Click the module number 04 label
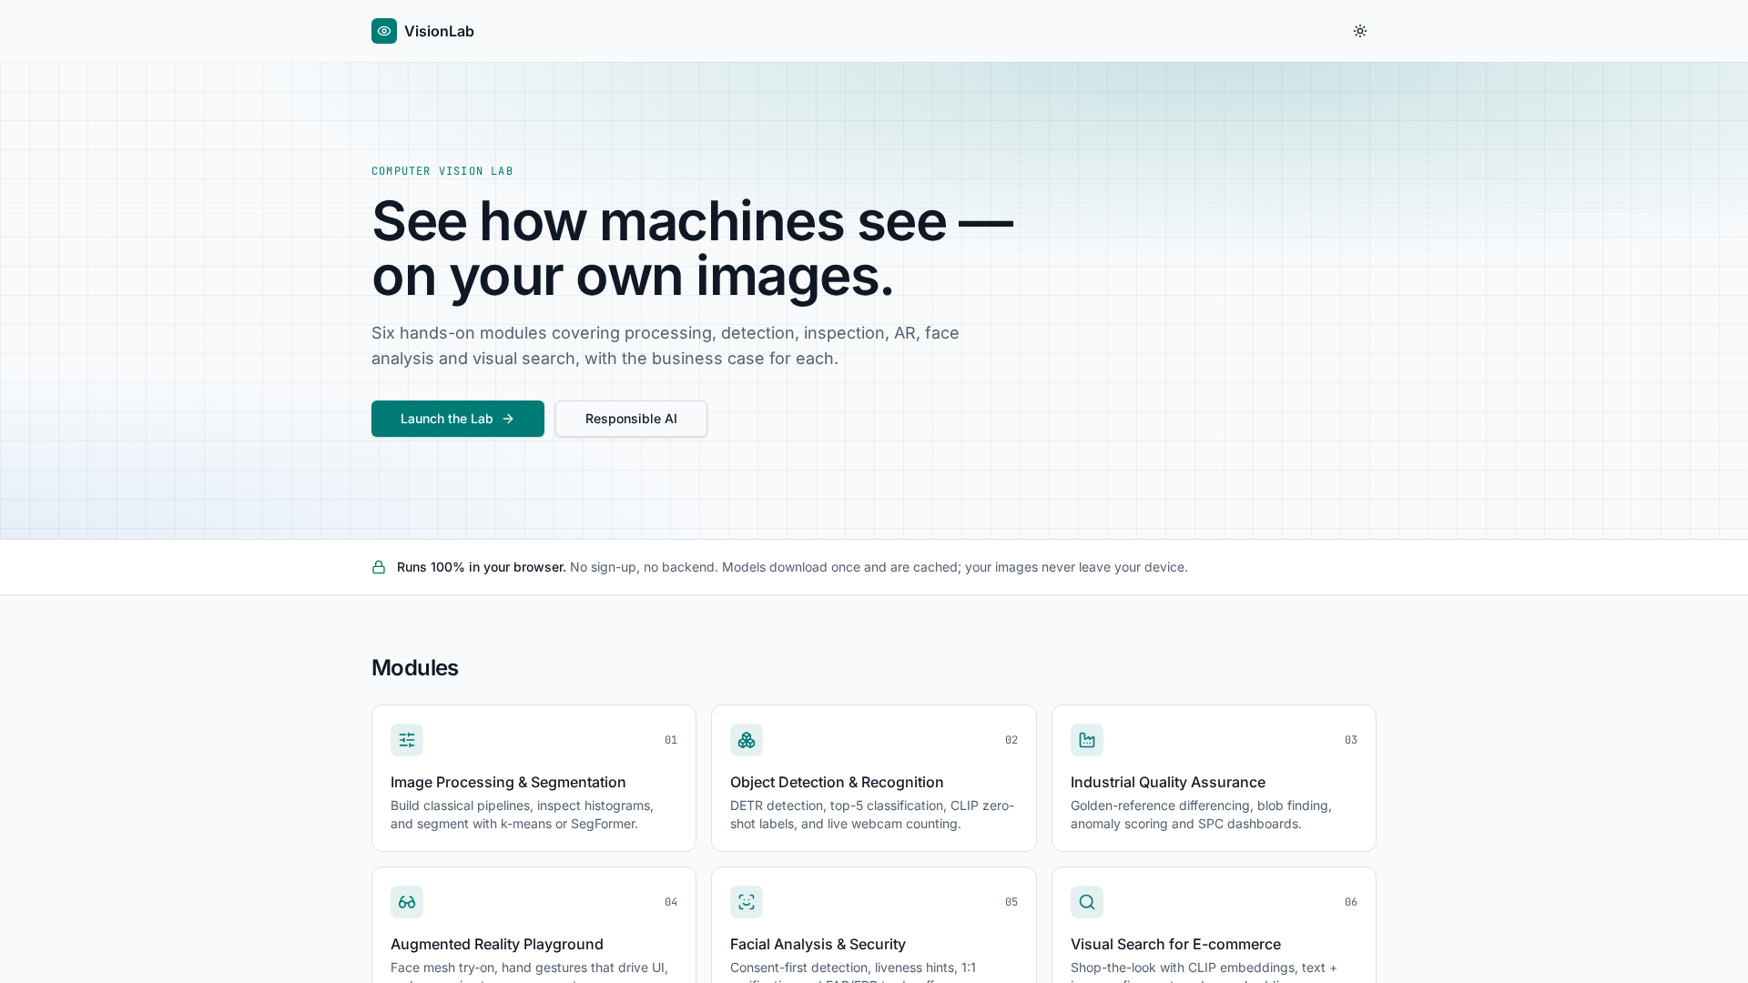Viewport: 1748px width, 983px height. coord(671,902)
